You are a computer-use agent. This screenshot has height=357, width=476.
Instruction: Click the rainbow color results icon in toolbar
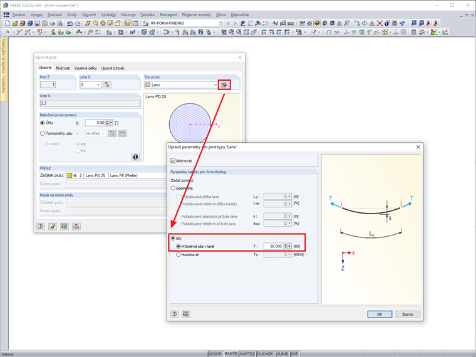click(x=433, y=32)
